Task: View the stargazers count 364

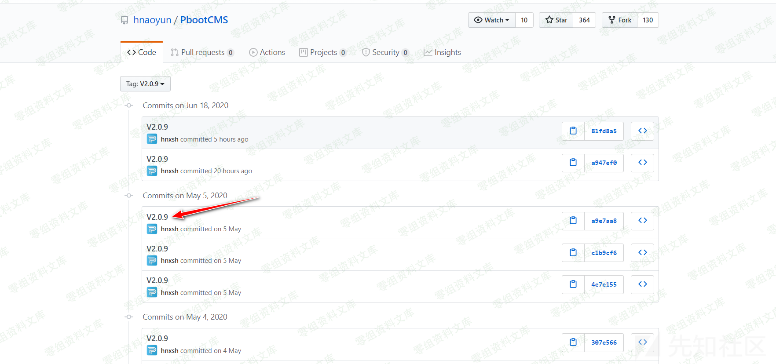Action: click(584, 20)
